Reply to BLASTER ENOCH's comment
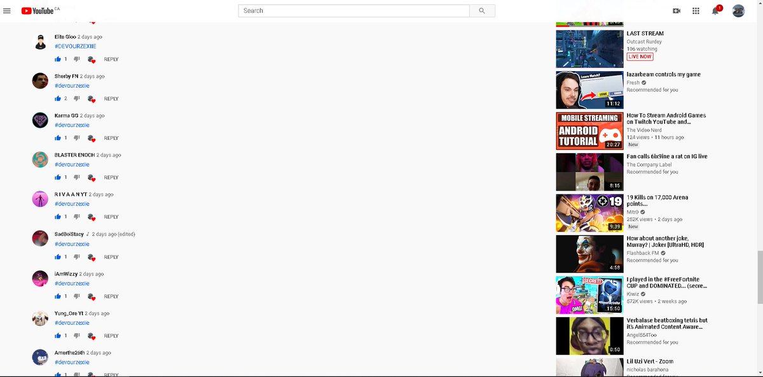Screen dimensions: 763x377 point(111,177)
